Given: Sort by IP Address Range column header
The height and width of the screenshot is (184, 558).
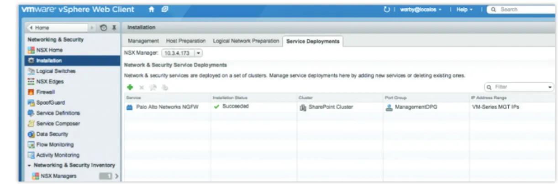Looking at the screenshot, I should [x=512, y=97].
